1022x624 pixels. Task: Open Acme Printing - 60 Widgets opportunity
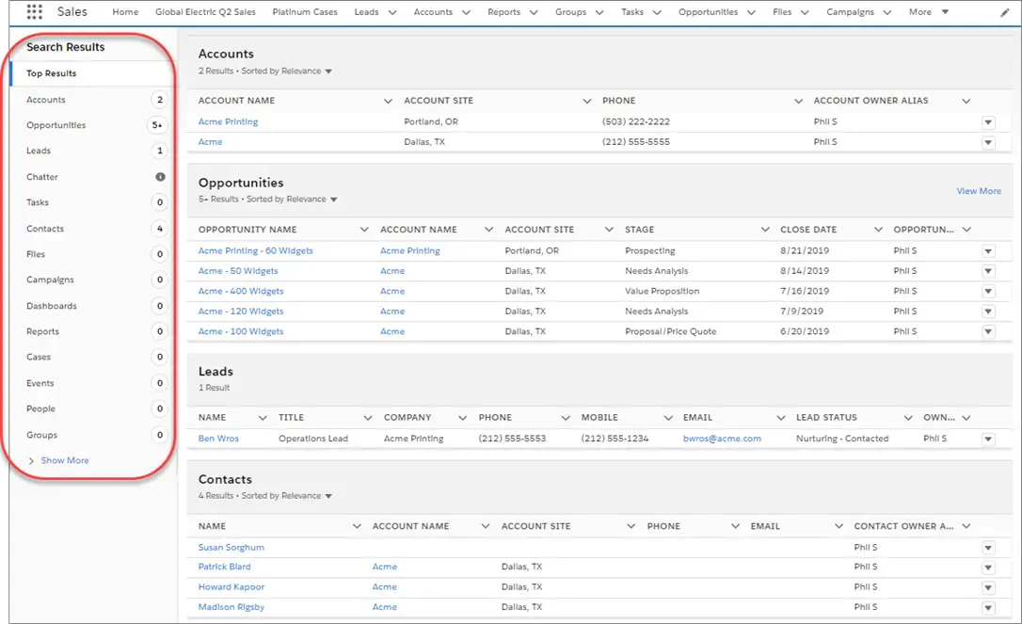[256, 251]
